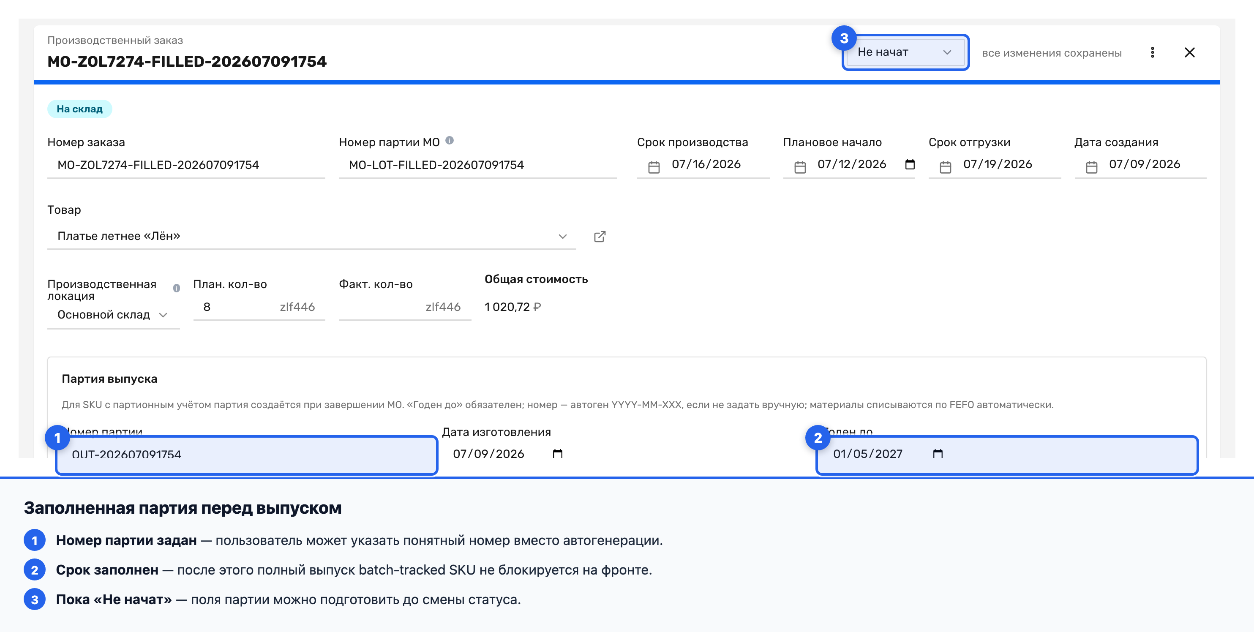This screenshot has height=632, width=1254.
Task: Click the «Общая стоимость» label
Action: [536, 279]
